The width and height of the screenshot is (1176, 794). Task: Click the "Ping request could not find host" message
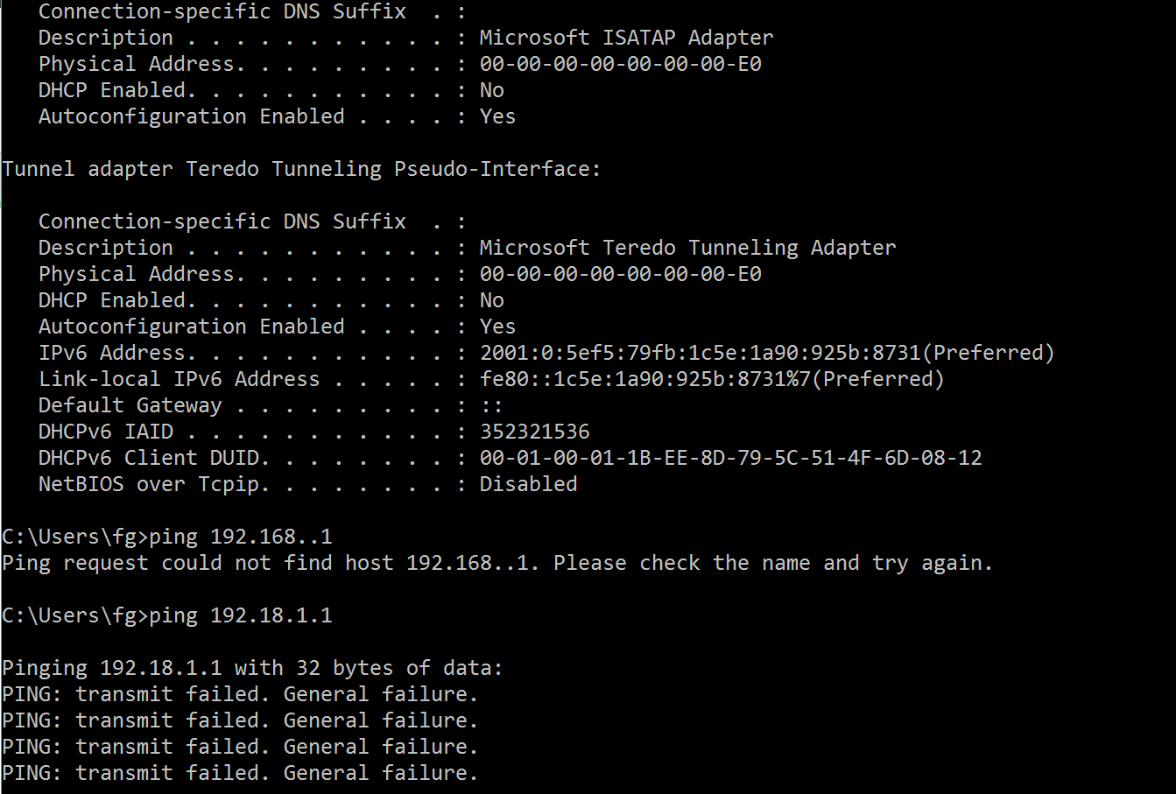pyautogui.click(x=497, y=563)
